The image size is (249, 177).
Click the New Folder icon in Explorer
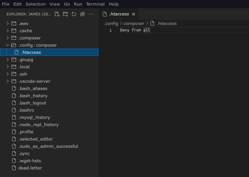[65, 14]
